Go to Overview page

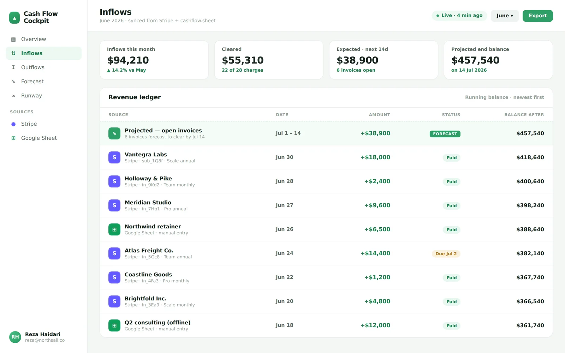(43, 39)
